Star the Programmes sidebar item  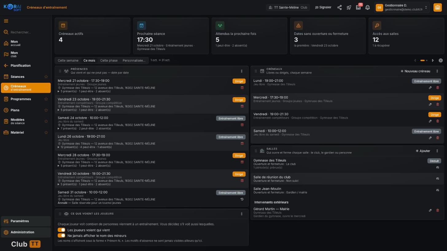tap(46, 99)
